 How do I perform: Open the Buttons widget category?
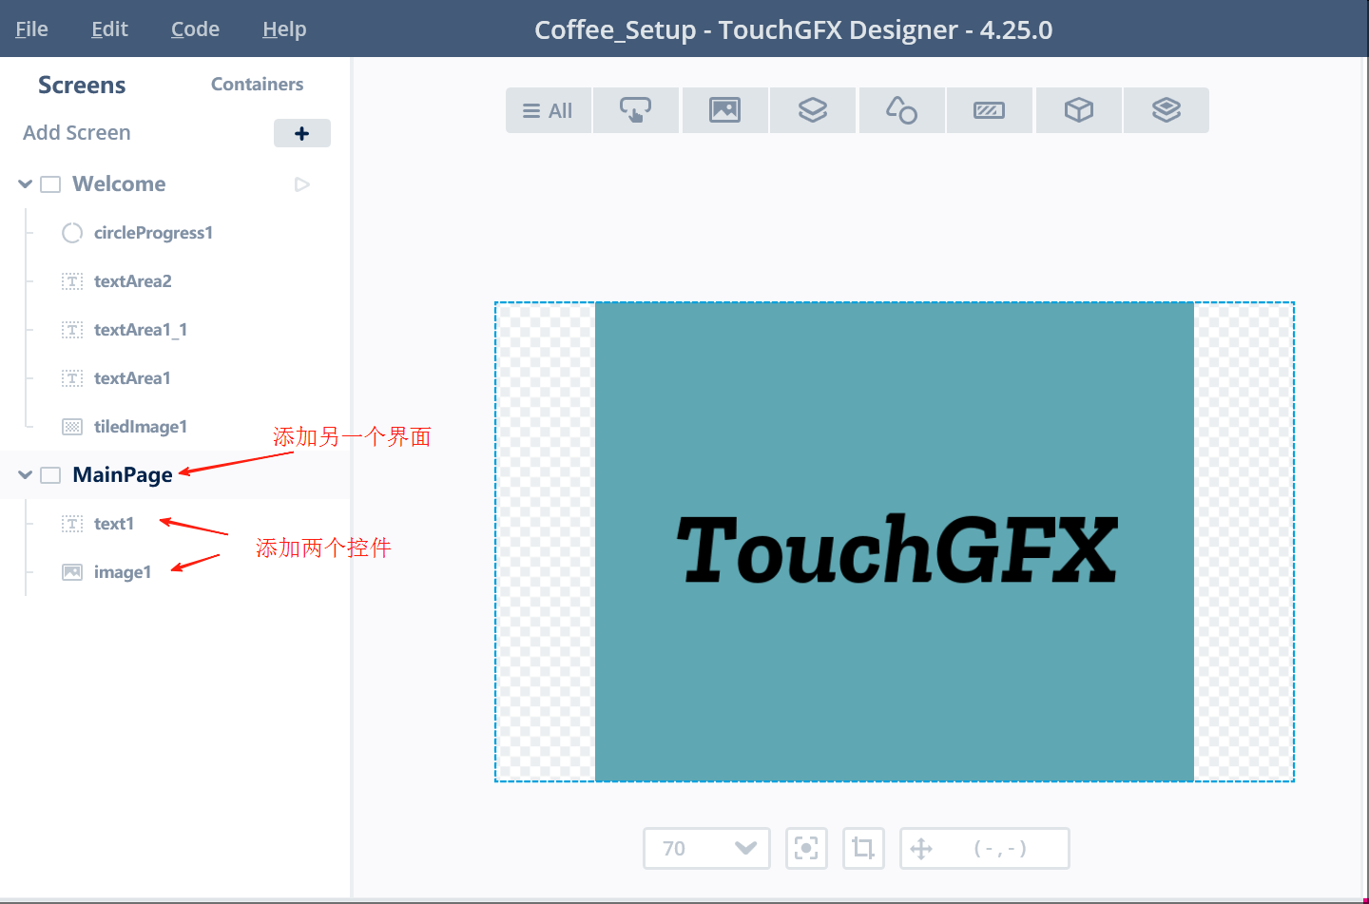pos(636,110)
